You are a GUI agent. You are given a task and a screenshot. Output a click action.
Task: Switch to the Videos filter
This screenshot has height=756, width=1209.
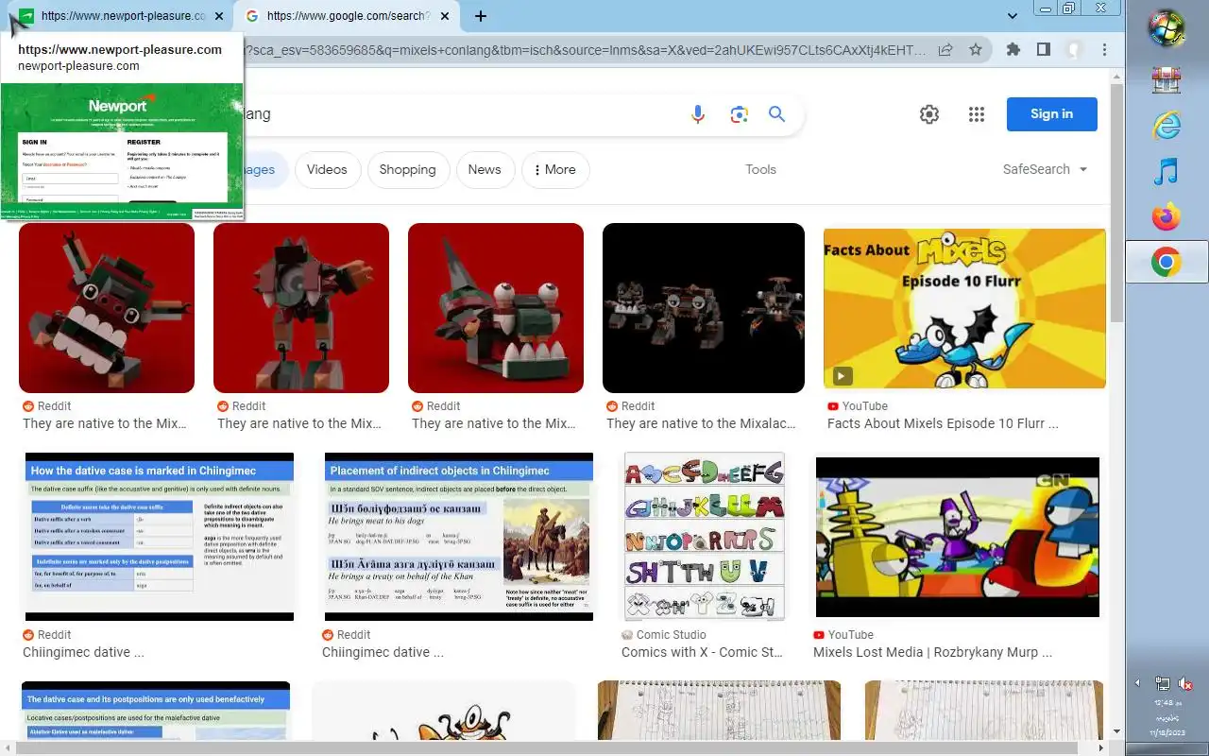click(327, 169)
